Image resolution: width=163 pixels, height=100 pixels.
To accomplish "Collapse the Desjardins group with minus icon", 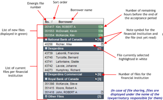I will (46, 49).
